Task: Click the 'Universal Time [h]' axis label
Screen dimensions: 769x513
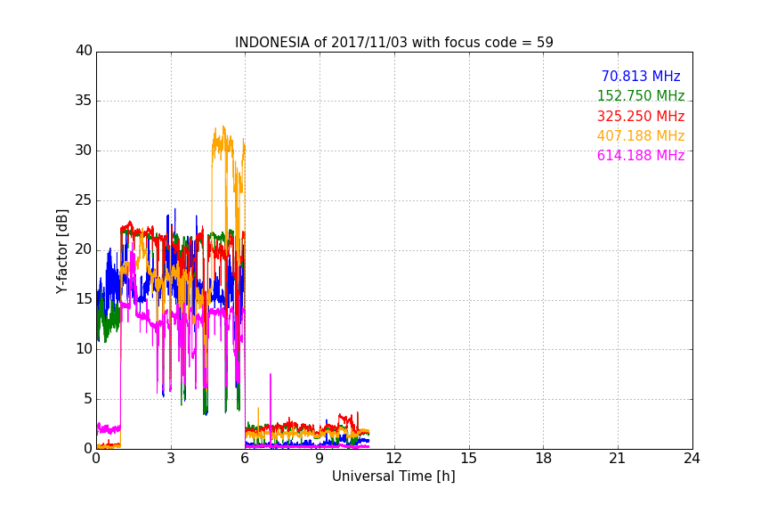Action: [x=393, y=476]
